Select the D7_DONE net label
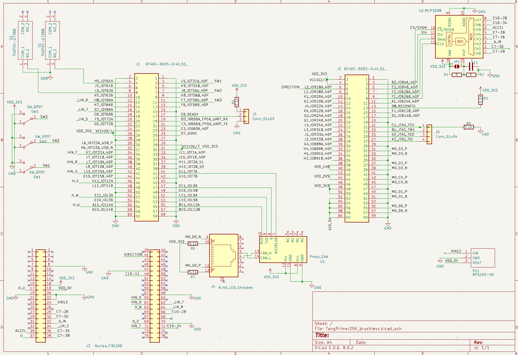This screenshot has width=518, height=355. (x=189, y=133)
